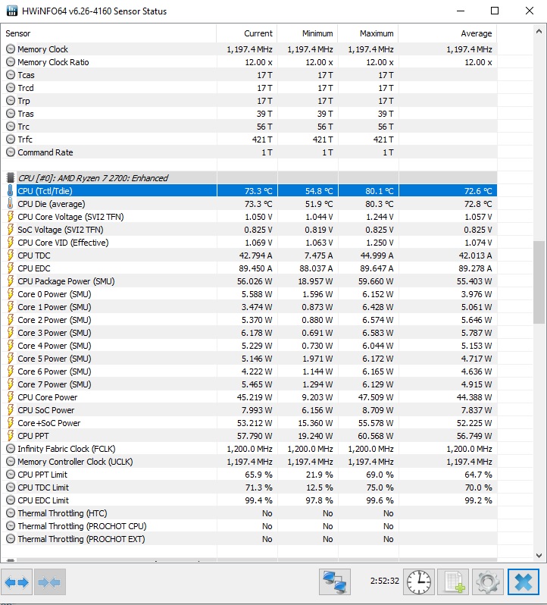Select Memory Controller Clock (UCLK) row
The width and height of the screenshot is (547, 605).
tap(248, 462)
